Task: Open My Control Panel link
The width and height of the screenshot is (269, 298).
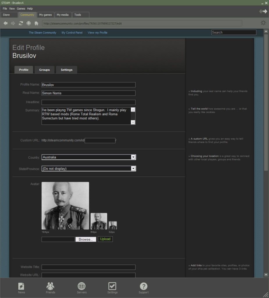Action: 72,33
